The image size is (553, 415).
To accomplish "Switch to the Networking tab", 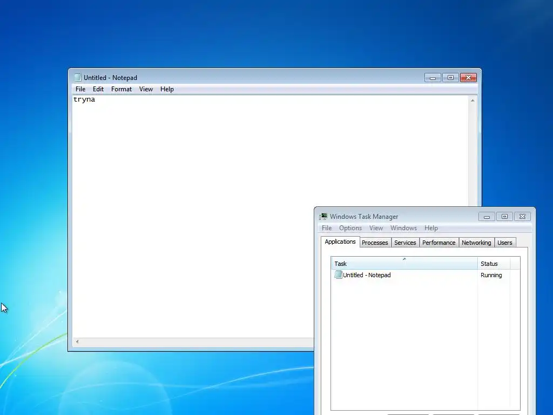I will (476, 243).
